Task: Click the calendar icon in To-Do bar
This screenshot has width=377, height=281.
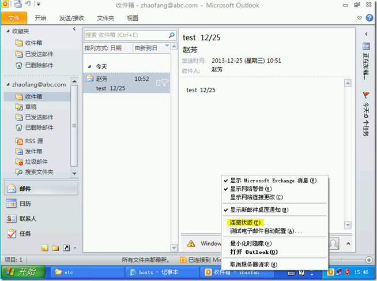Action: [x=366, y=46]
